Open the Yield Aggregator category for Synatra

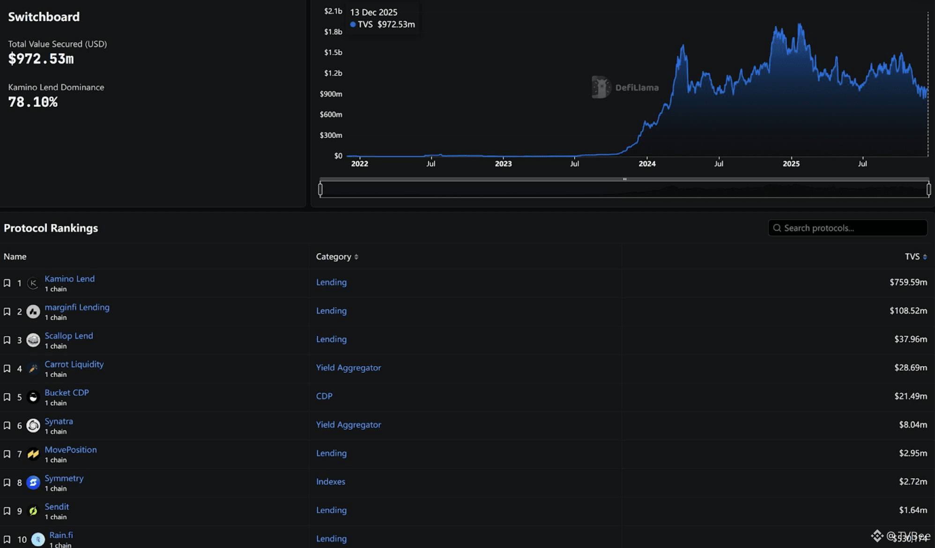point(348,424)
